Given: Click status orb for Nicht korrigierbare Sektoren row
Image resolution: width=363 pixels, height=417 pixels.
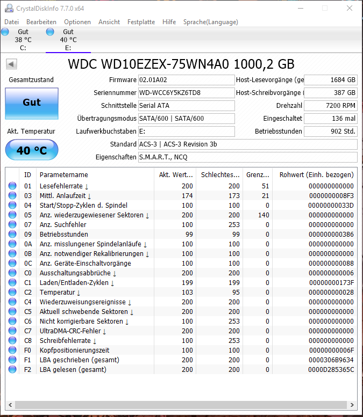Looking at the screenshot, I should [12, 321].
